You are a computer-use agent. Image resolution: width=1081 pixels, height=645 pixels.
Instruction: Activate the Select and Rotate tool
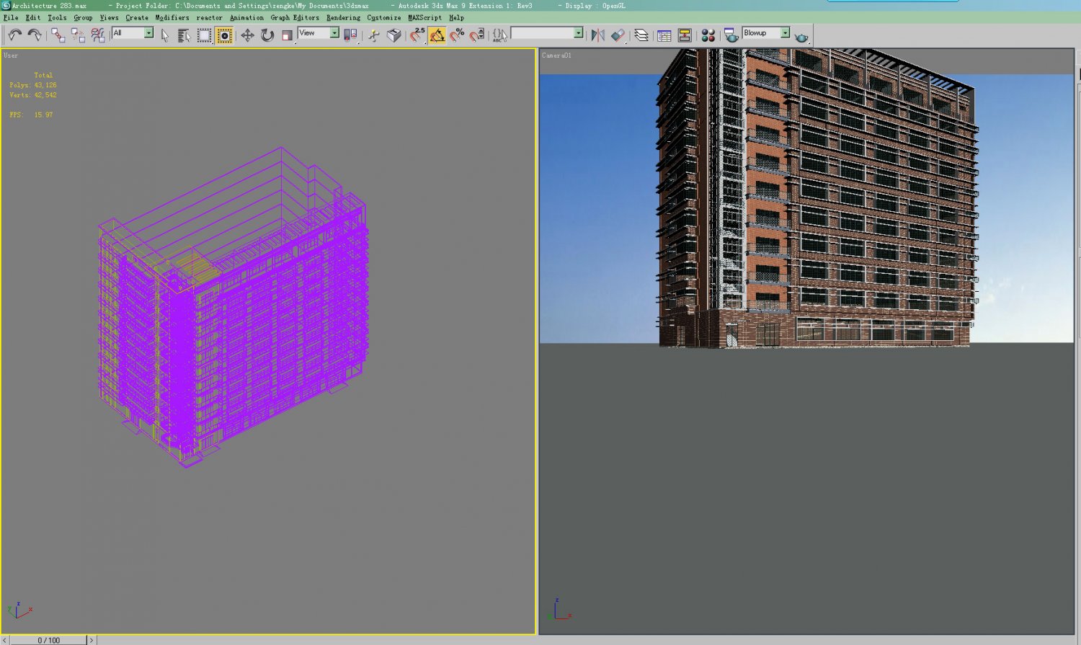(x=267, y=34)
